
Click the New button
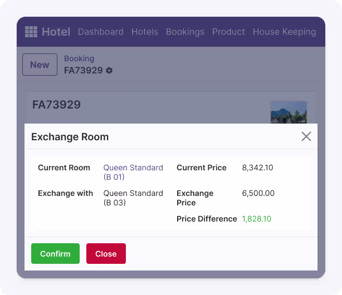point(40,65)
